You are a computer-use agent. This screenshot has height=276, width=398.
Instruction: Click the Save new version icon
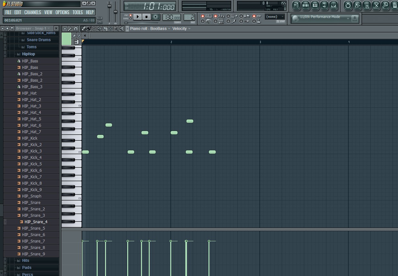click(357, 5)
